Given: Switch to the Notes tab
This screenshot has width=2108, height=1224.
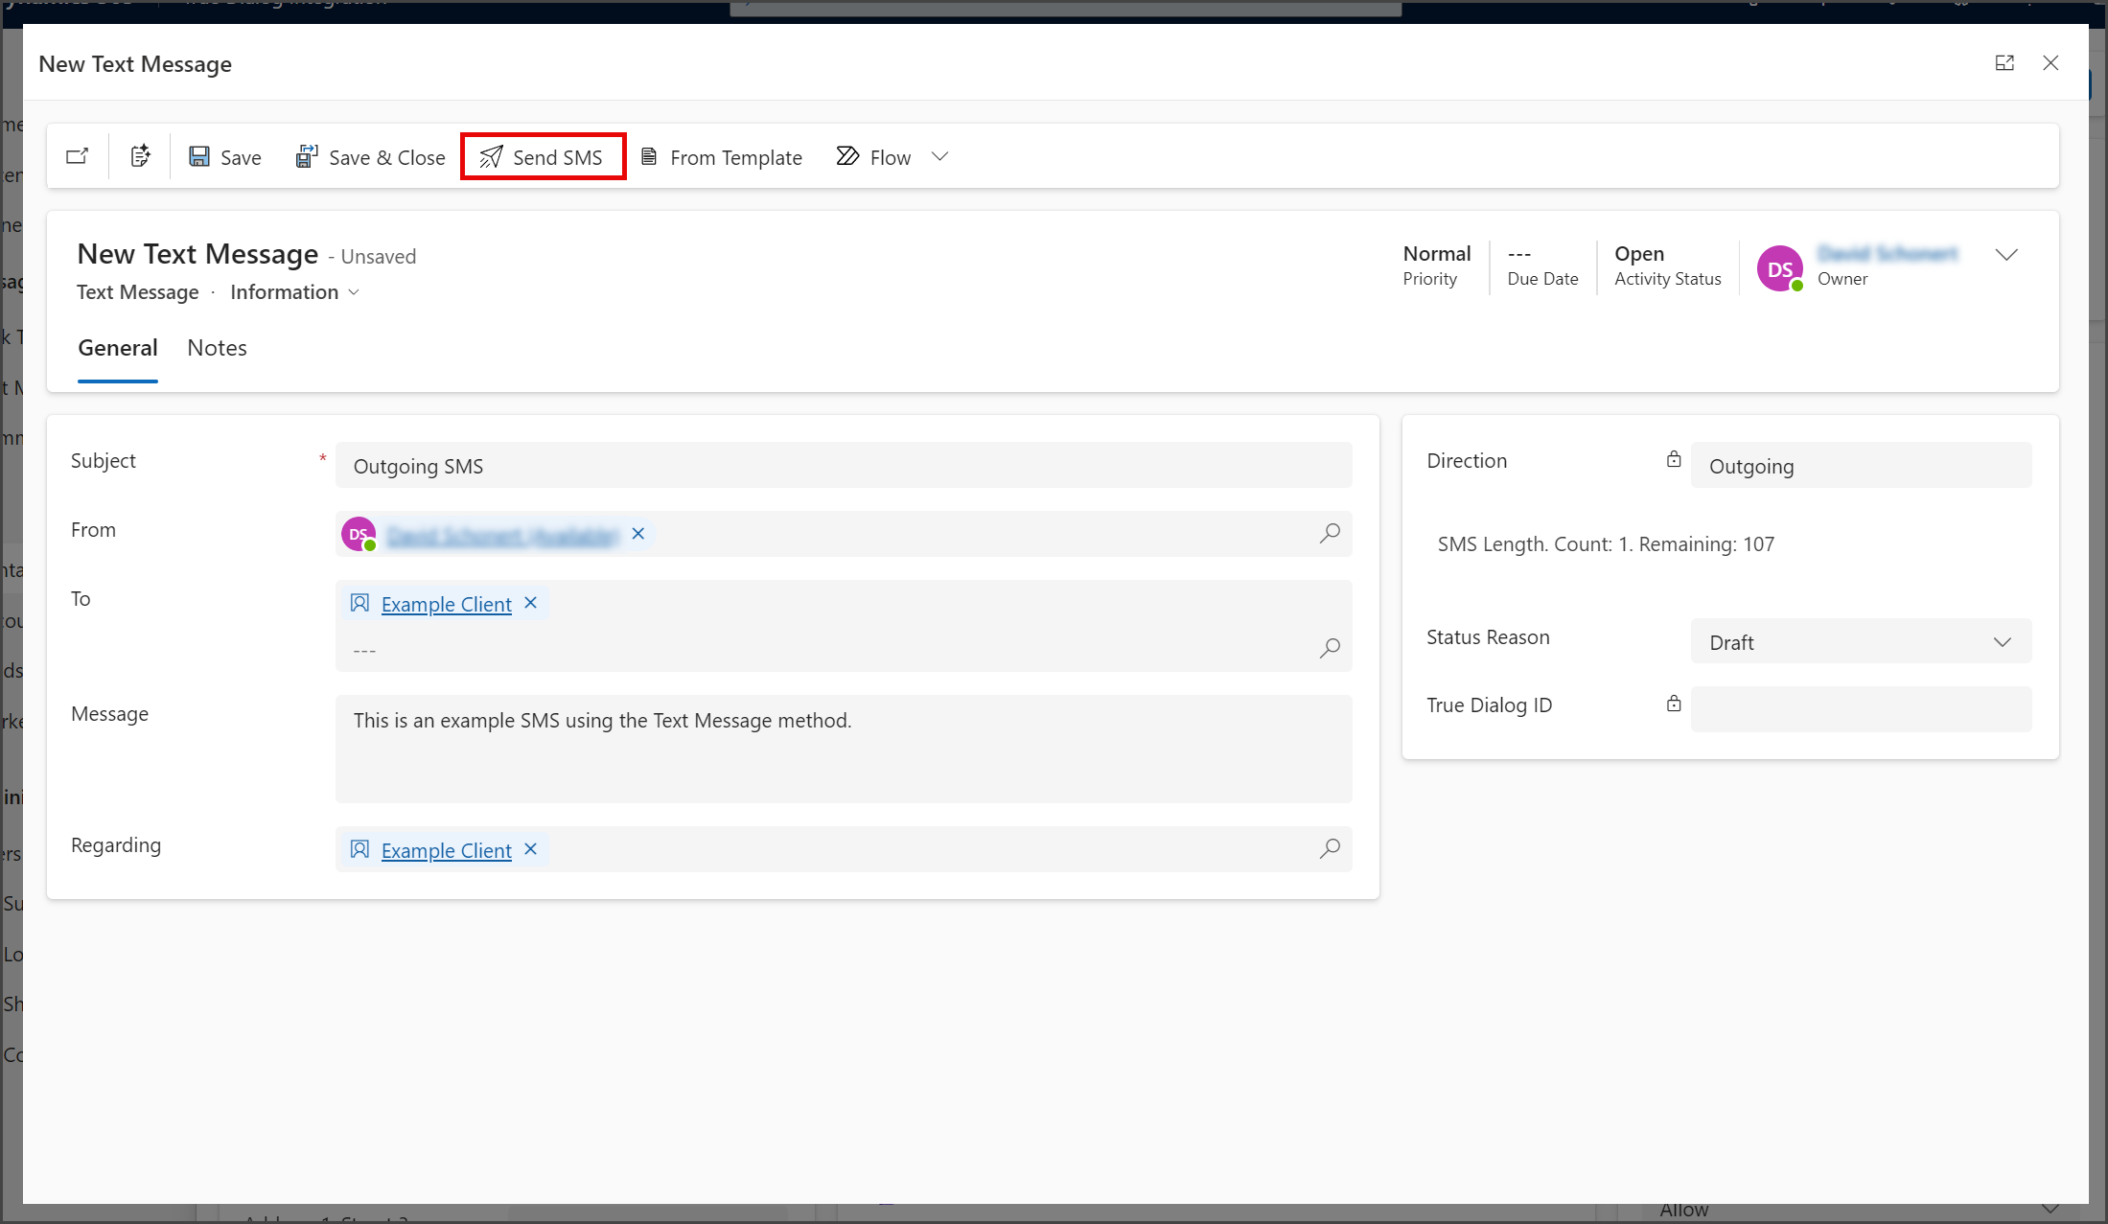Looking at the screenshot, I should tap(217, 349).
